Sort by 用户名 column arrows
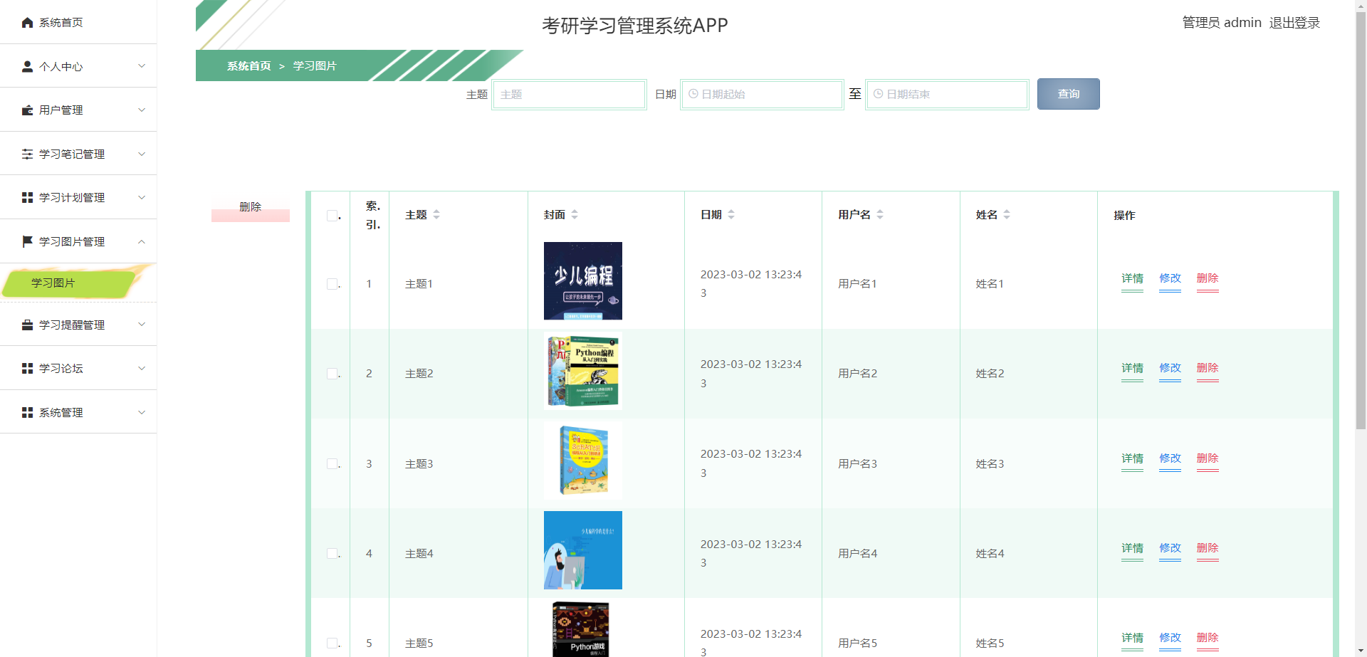Screen dimensions: 1367x657 coord(880,214)
